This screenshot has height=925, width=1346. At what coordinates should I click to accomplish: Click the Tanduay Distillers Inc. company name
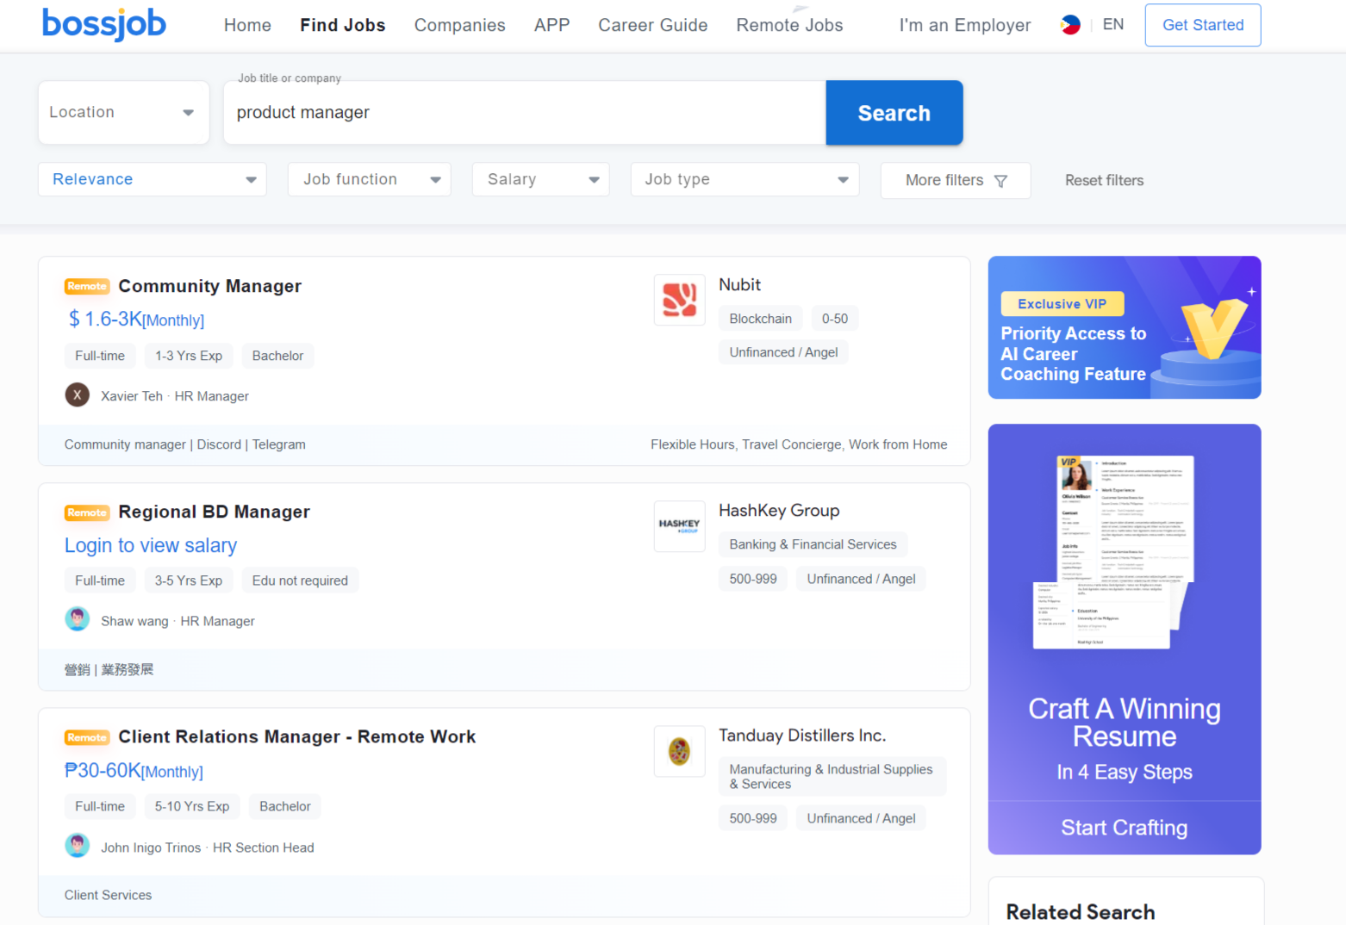802,736
